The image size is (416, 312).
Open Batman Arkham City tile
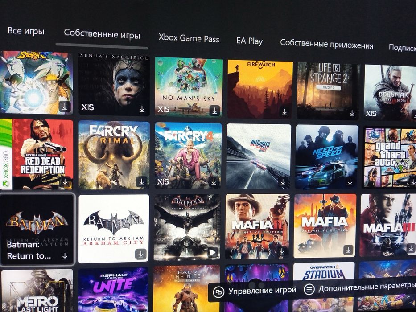pos(114,229)
